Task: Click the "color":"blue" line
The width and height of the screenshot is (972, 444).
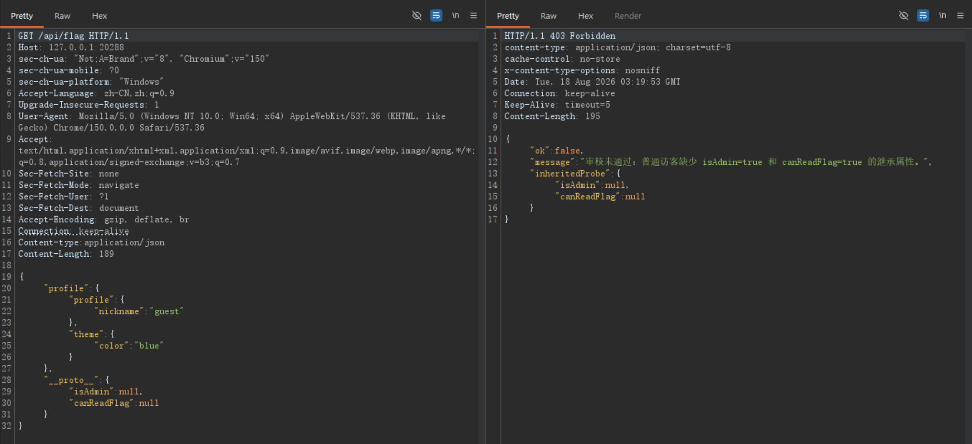Action: click(x=129, y=346)
